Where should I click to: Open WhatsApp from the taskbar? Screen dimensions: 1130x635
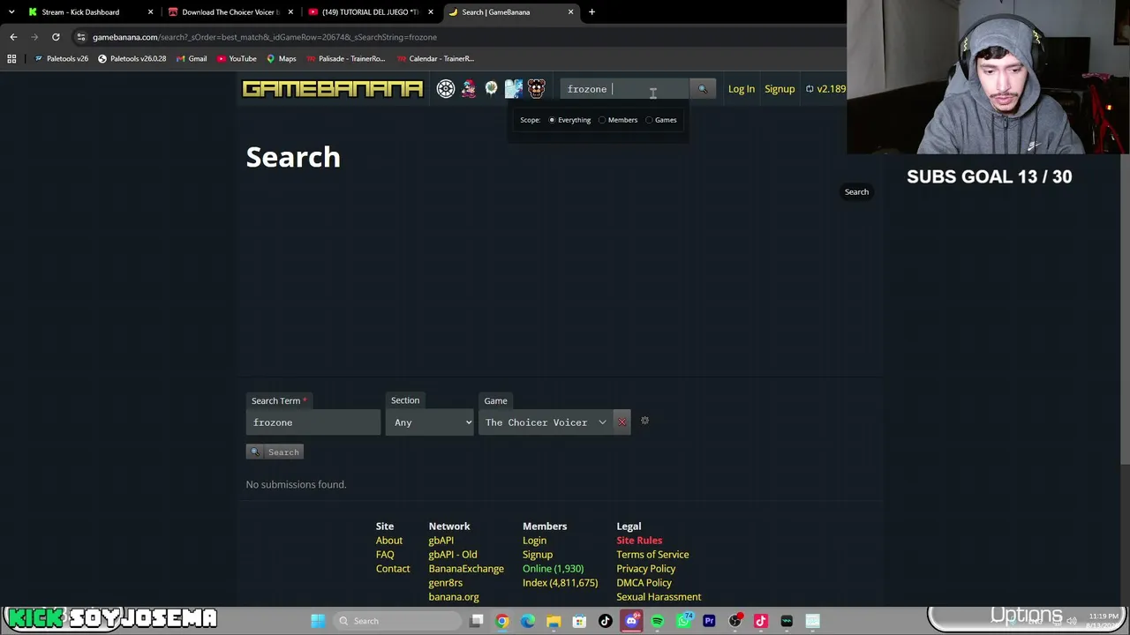tap(683, 621)
